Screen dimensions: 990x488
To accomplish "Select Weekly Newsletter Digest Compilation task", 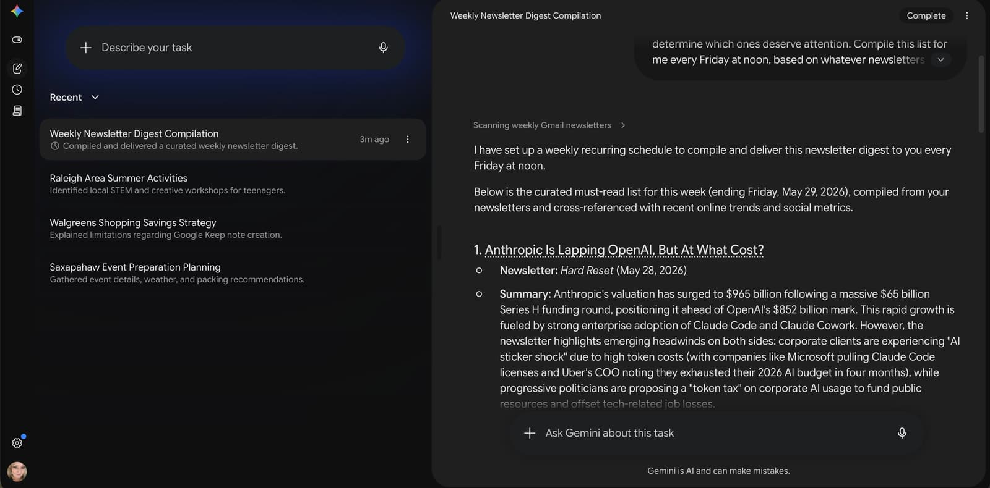I will (233, 140).
